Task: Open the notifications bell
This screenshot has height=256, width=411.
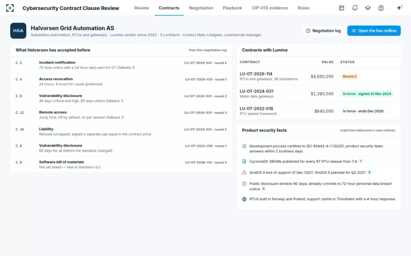Action: tap(355, 8)
